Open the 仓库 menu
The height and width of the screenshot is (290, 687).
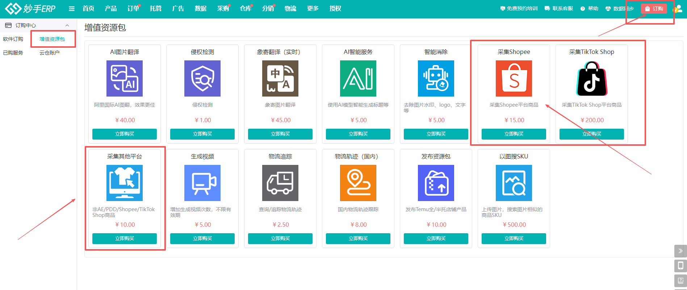(246, 9)
